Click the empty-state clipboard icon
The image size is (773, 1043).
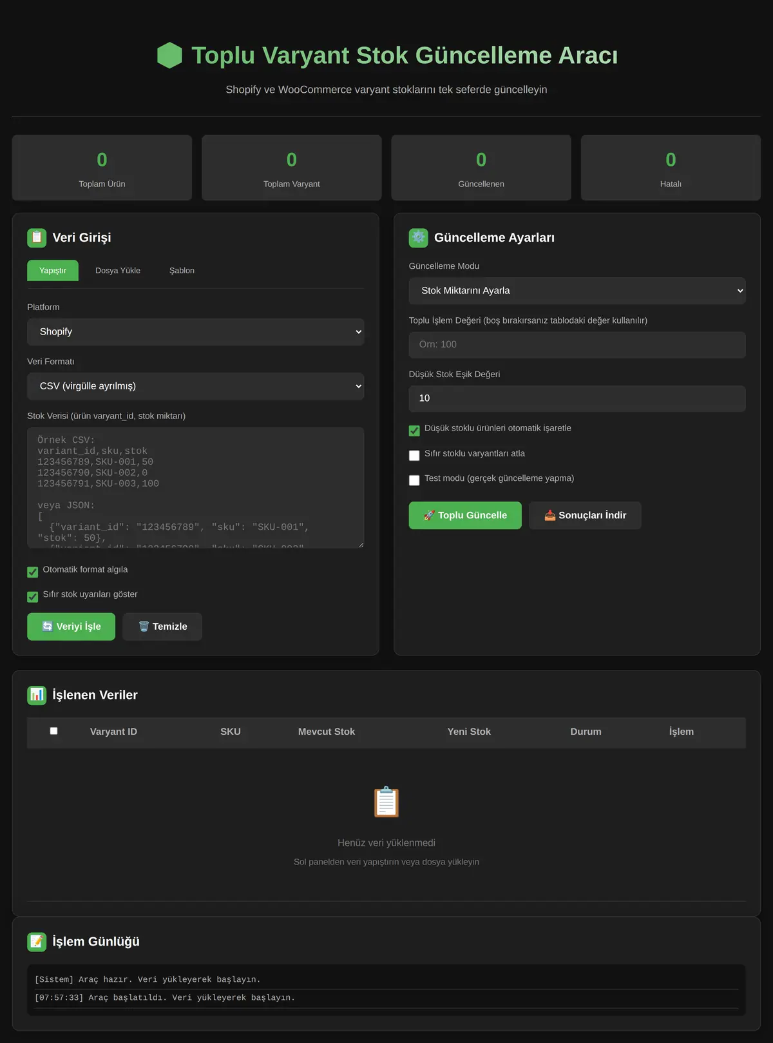pos(386,802)
